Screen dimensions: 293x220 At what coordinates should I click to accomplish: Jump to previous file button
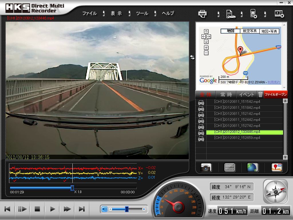pyautogui.click(x=7, y=209)
